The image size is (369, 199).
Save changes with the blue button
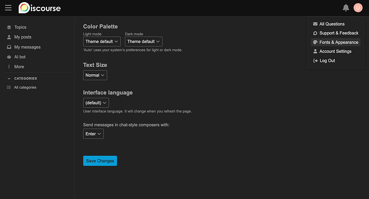point(100,161)
